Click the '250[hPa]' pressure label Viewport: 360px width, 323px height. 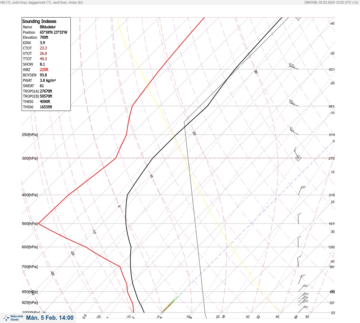click(30, 135)
